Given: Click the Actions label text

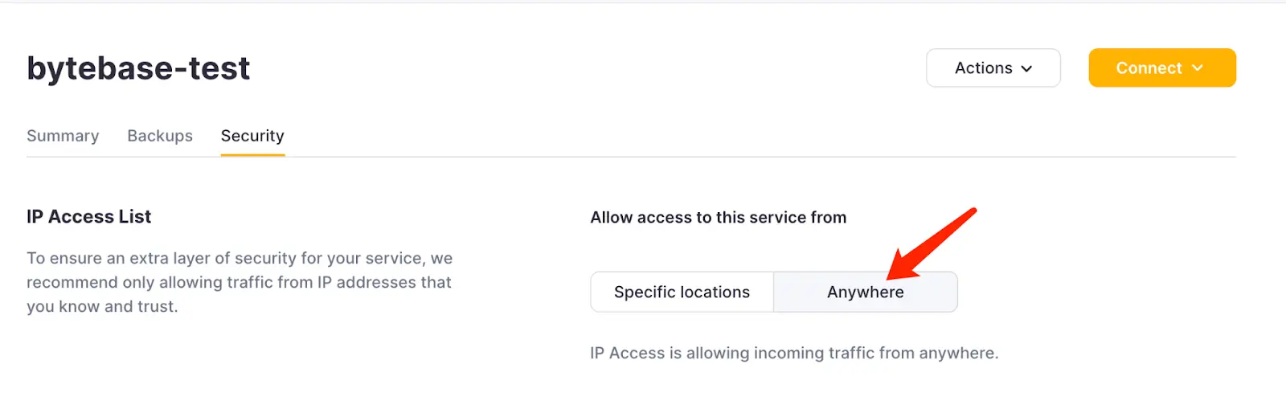Looking at the screenshot, I should [984, 68].
